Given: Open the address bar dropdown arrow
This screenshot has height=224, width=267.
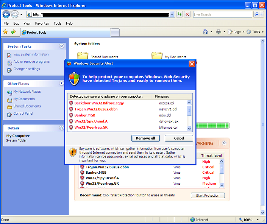Looking at the screenshot, I should pyautogui.click(x=172, y=14).
